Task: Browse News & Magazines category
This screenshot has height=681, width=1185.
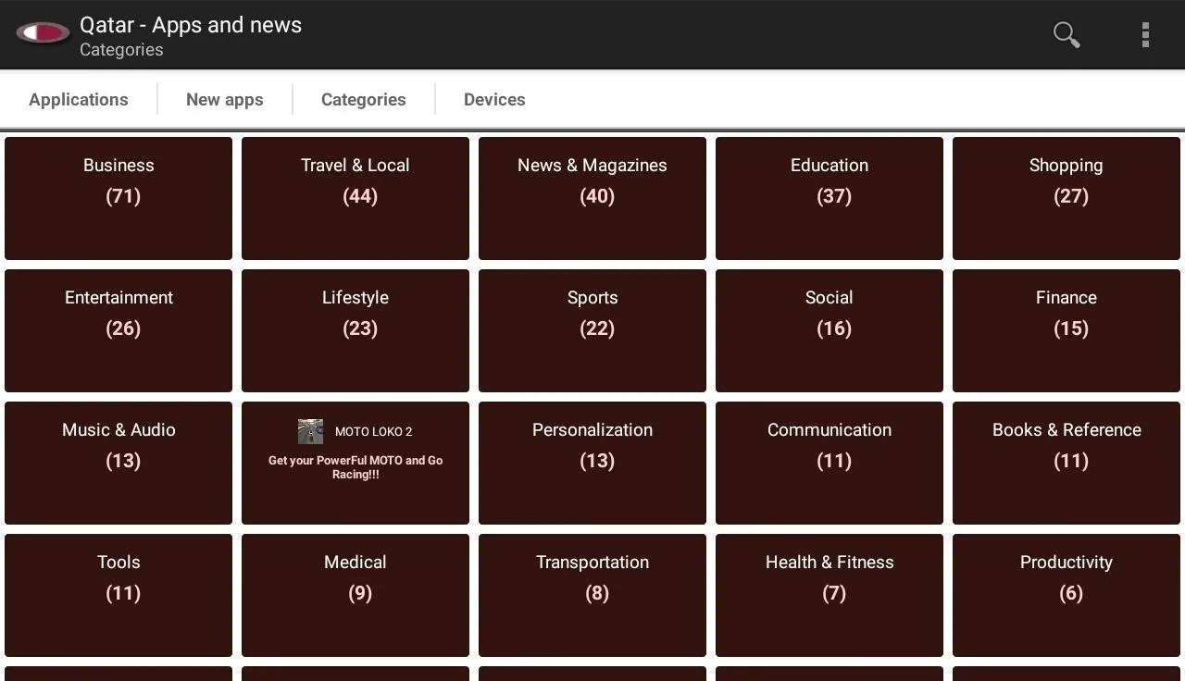Action: point(592,198)
